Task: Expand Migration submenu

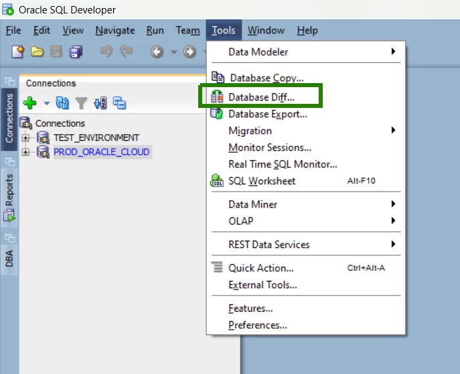Action: (x=306, y=131)
